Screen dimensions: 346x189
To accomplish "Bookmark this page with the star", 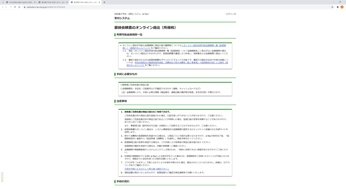I will [x=332, y=7].
